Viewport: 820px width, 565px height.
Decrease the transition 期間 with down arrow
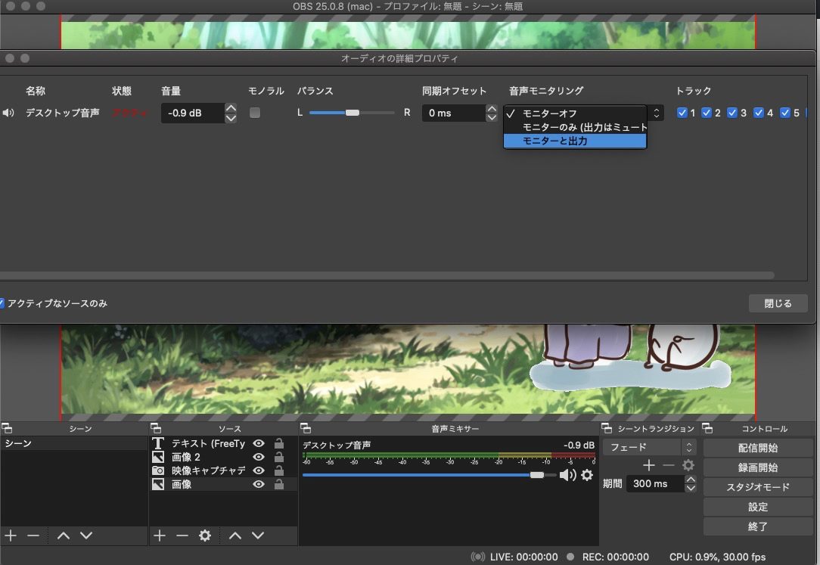(x=691, y=488)
